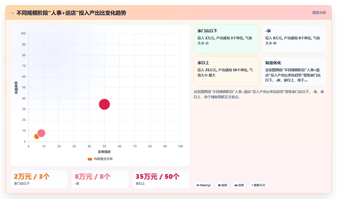Click the 家以上 label under 35万元
Screen dimensions: 337x199
click(x=140, y=184)
